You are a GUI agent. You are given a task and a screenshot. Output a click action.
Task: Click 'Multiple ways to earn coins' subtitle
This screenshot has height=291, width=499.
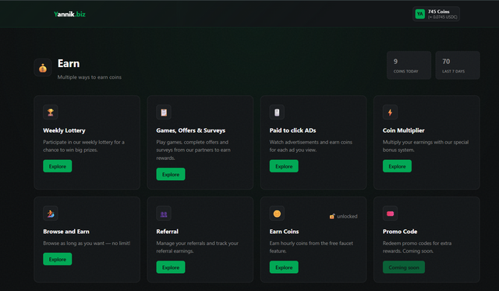point(90,77)
